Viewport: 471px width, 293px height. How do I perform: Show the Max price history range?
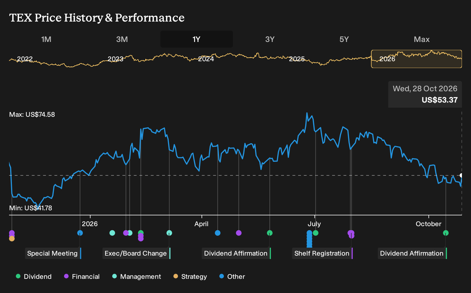[422, 39]
